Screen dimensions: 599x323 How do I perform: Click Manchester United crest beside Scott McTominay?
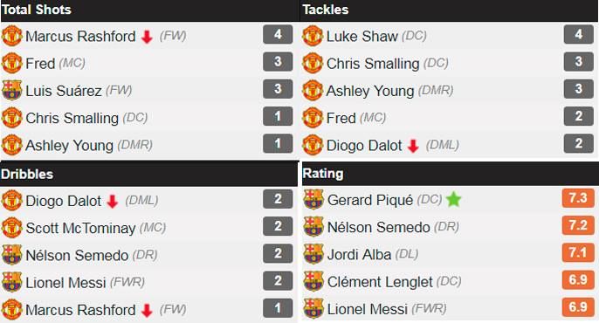[12, 228]
